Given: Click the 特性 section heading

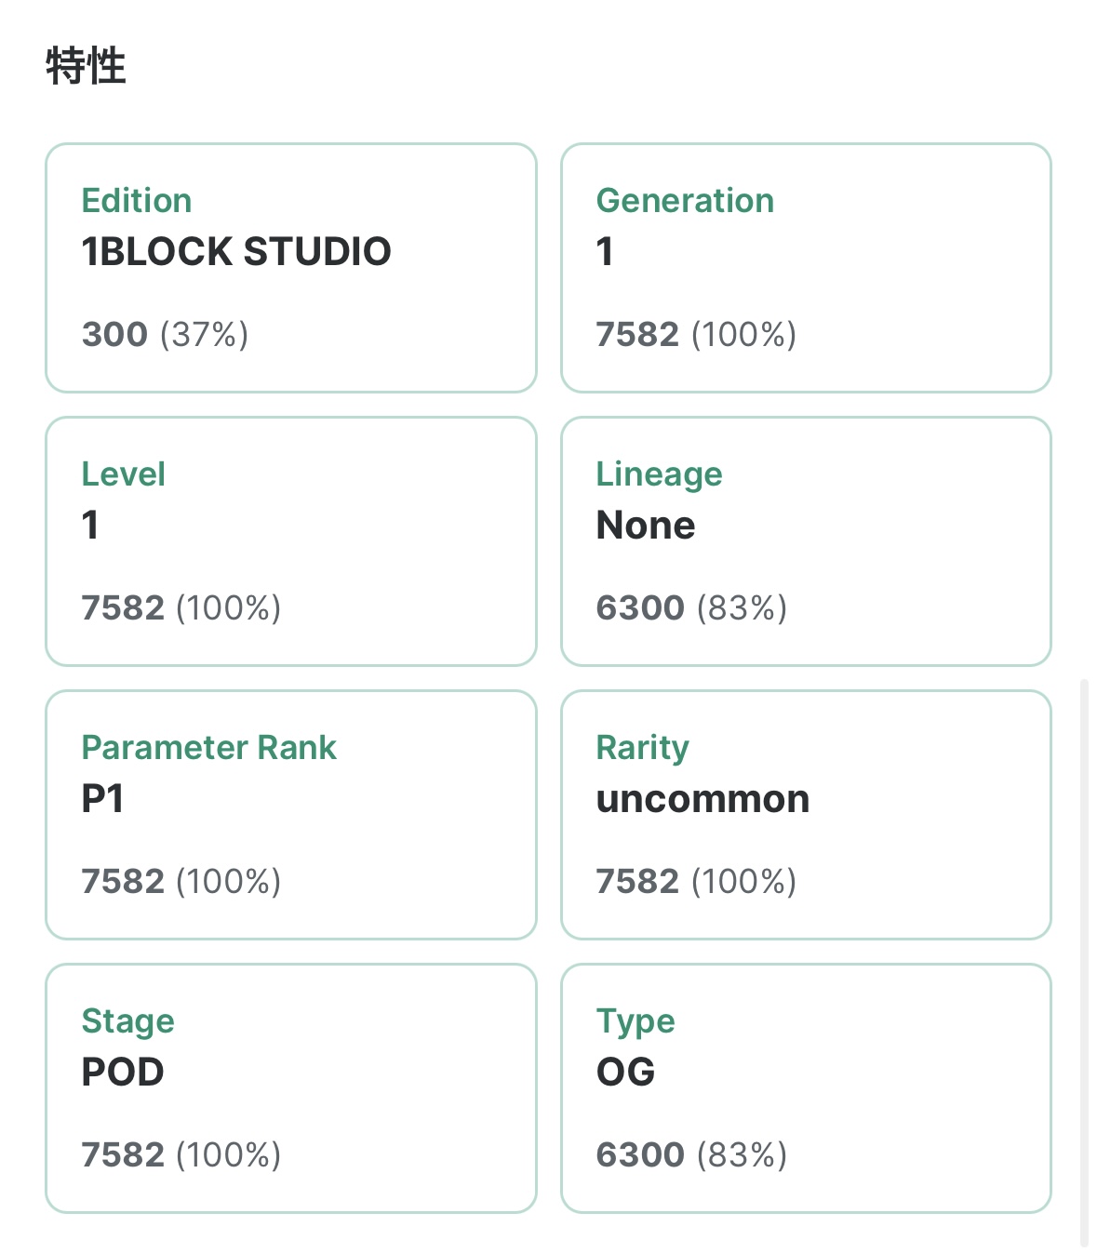Looking at the screenshot, I should coord(86,67).
